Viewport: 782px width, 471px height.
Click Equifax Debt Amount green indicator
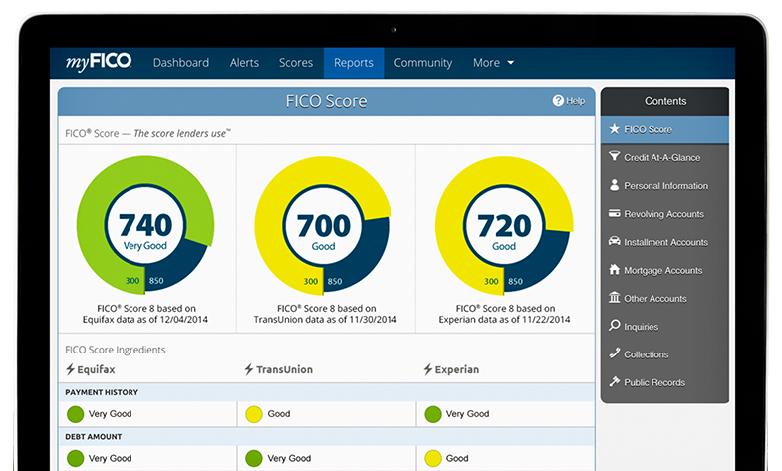tap(76, 458)
